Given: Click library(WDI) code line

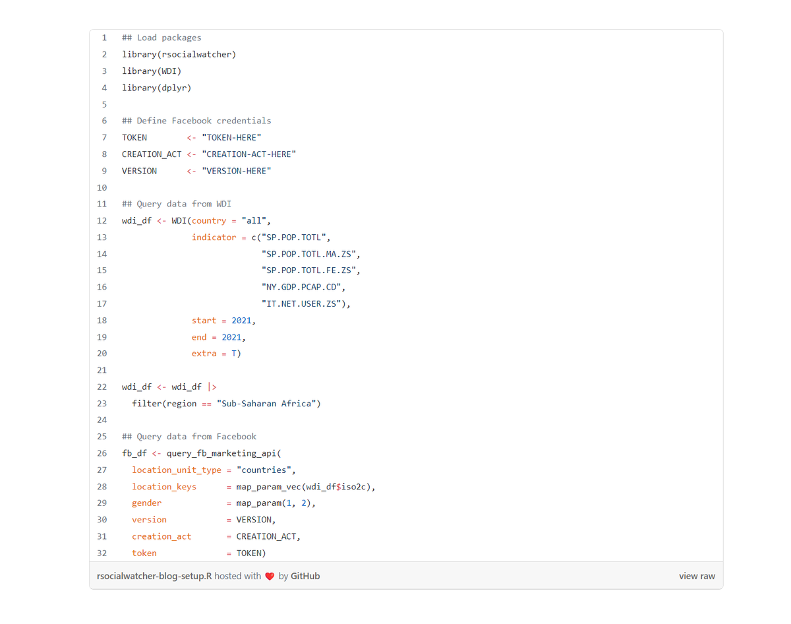Looking at the screenshot, I should (152, 71).
